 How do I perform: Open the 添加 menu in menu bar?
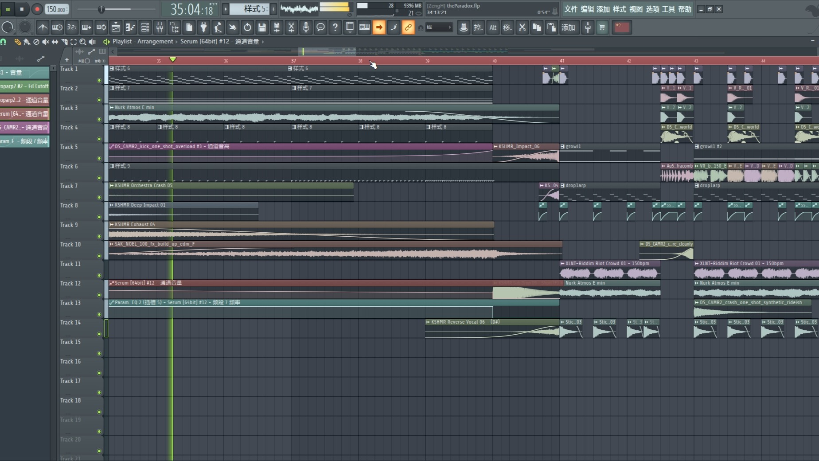603,9
